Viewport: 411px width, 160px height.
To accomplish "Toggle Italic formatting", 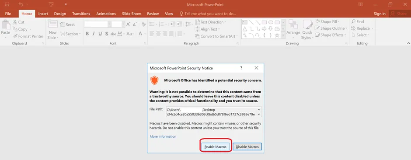I will (x=94, y=34).
